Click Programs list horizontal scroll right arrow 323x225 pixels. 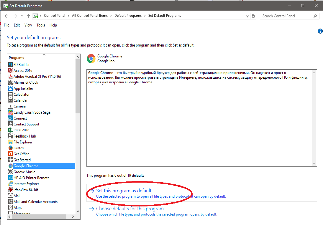tap(73, 216)
